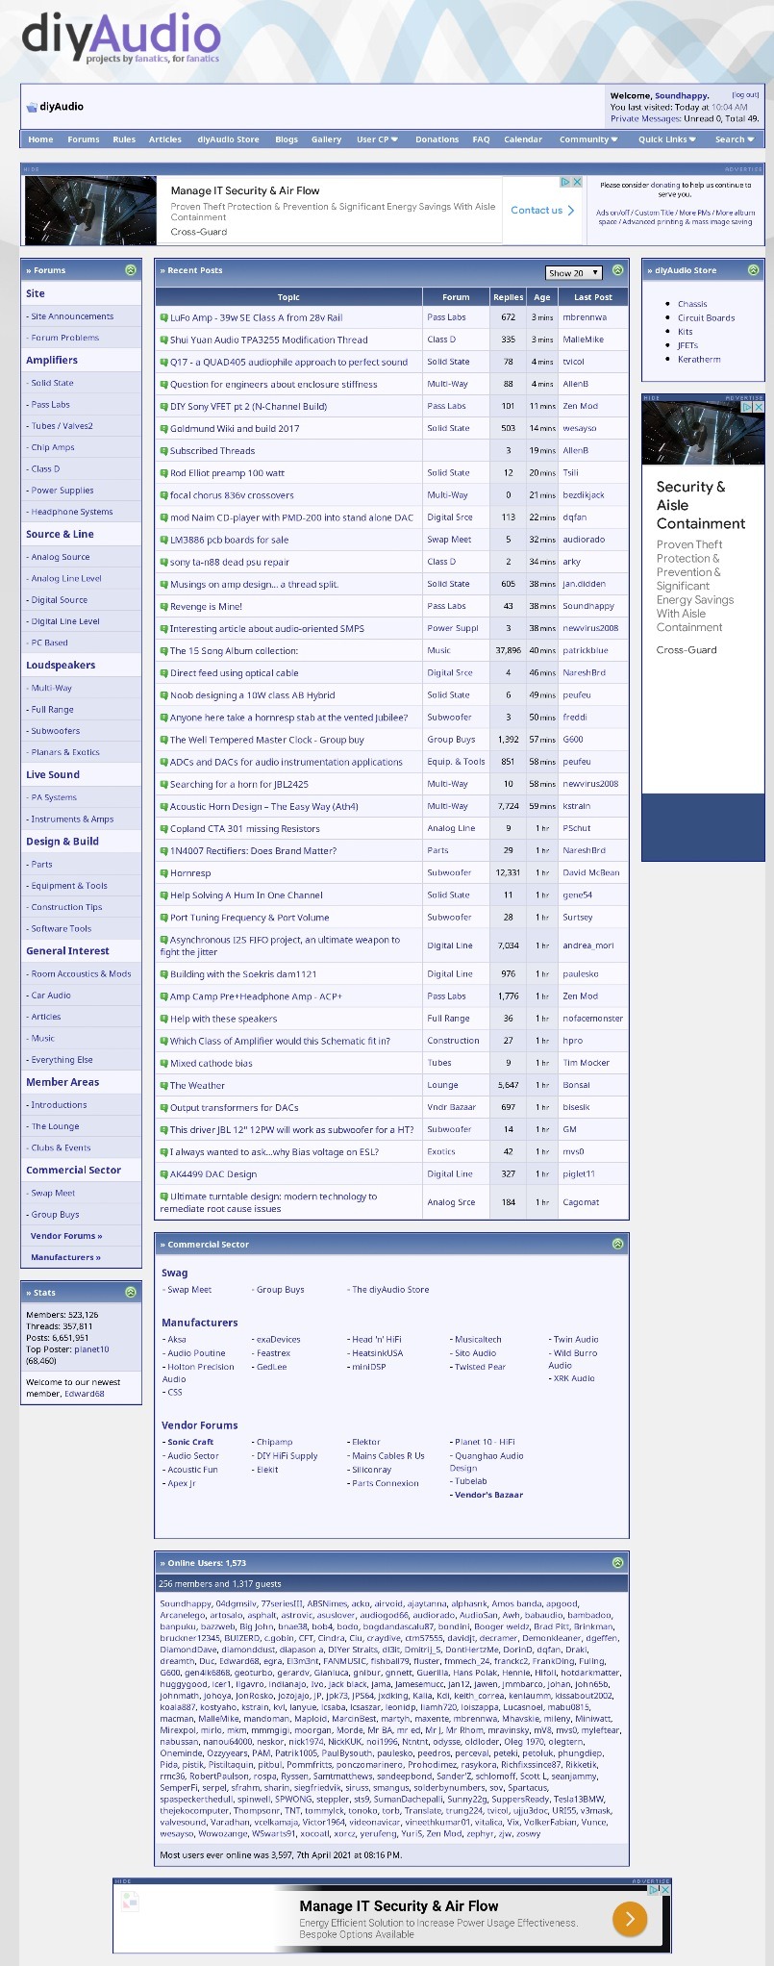Open the Quick Links dropdown menu
Image resolution: width=774 pixels, height=1966 pixels.
pyautogui.click(x=667, y=139)
